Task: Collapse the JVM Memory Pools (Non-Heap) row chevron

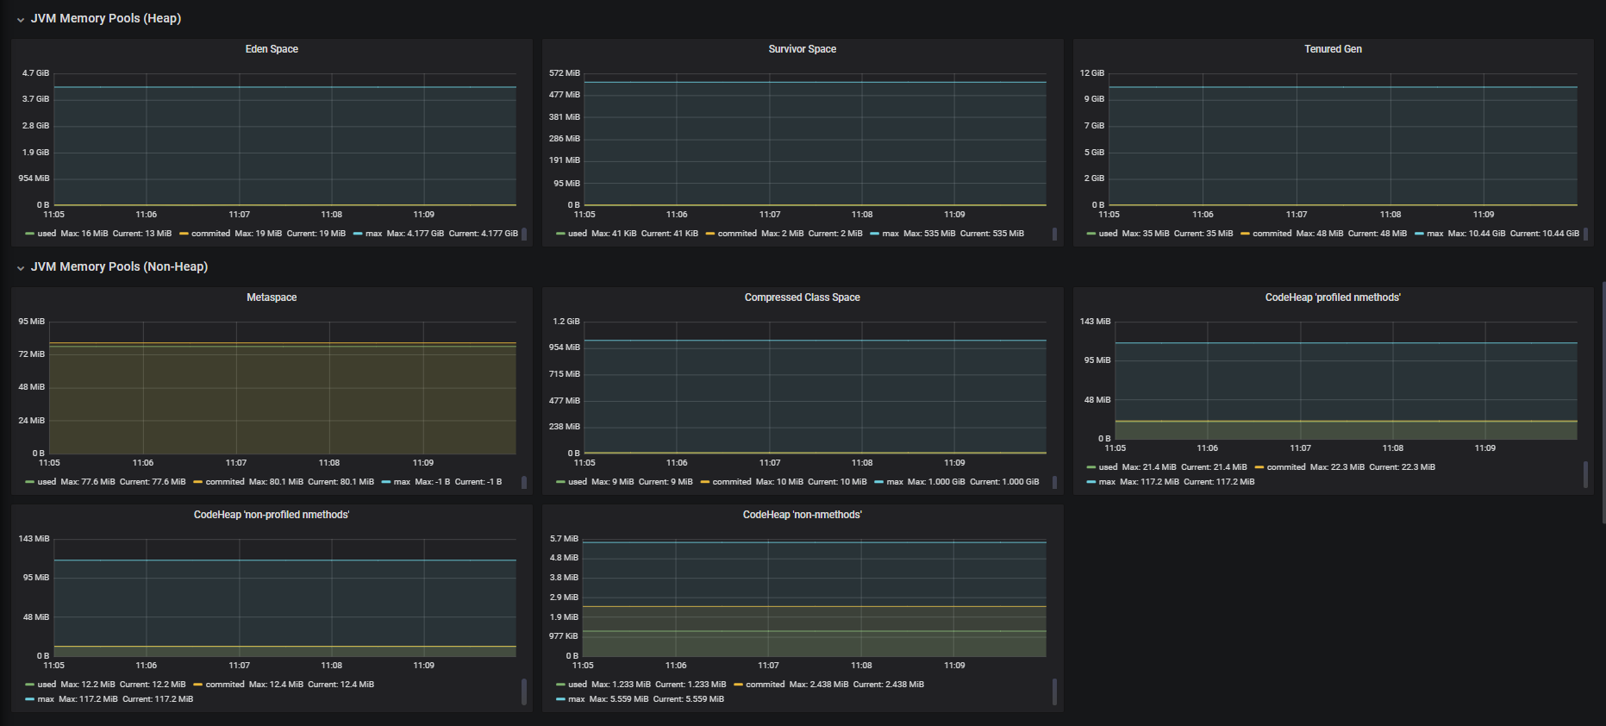Action: click(21, 268)
